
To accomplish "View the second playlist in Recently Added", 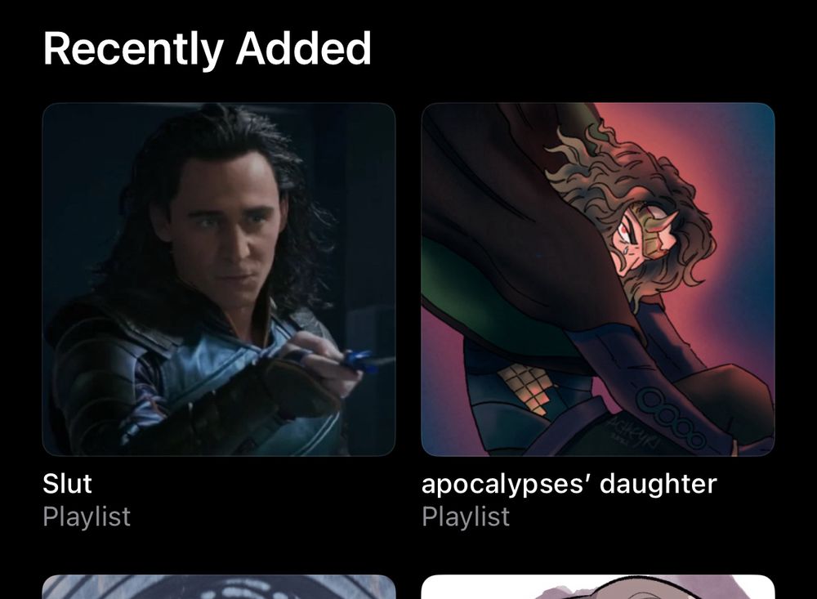I will 598,279.
